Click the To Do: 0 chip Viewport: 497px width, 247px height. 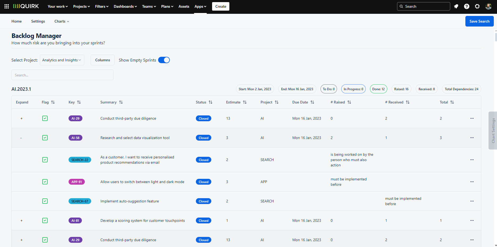tap(329, 89)
